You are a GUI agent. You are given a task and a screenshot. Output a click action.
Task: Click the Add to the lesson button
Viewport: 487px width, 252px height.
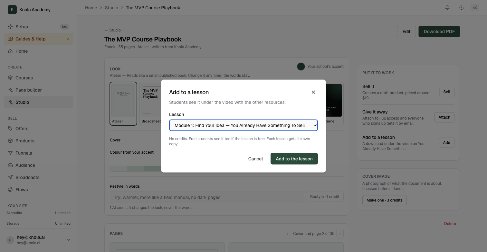[x=294, y=159]
